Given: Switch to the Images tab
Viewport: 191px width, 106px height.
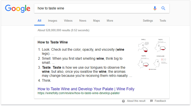Looking at the screenshot, I should pos(52,21).
